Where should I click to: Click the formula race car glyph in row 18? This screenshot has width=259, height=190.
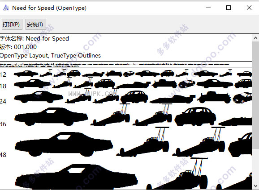[133, 85]
